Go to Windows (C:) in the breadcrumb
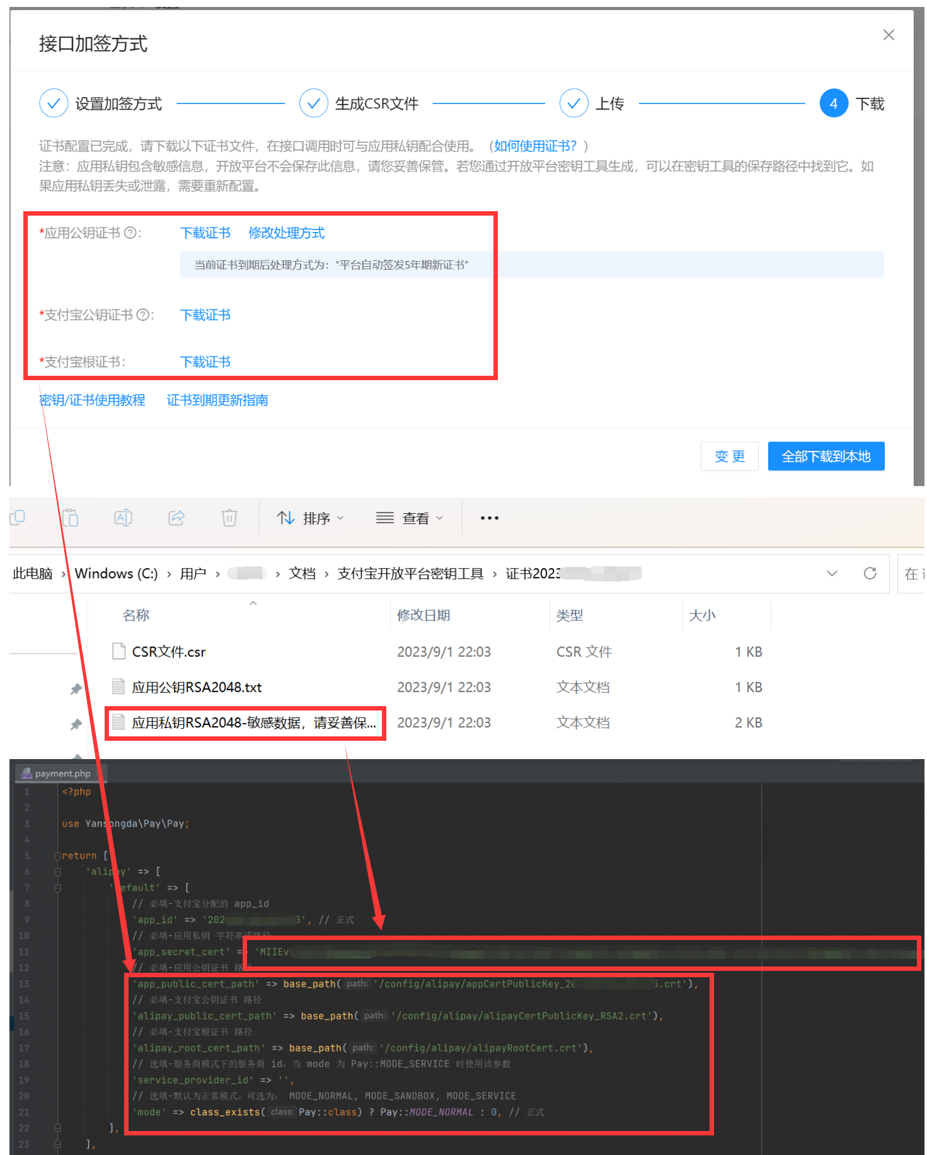Viewport: 927px width, 1155px height. pos(116,574)
